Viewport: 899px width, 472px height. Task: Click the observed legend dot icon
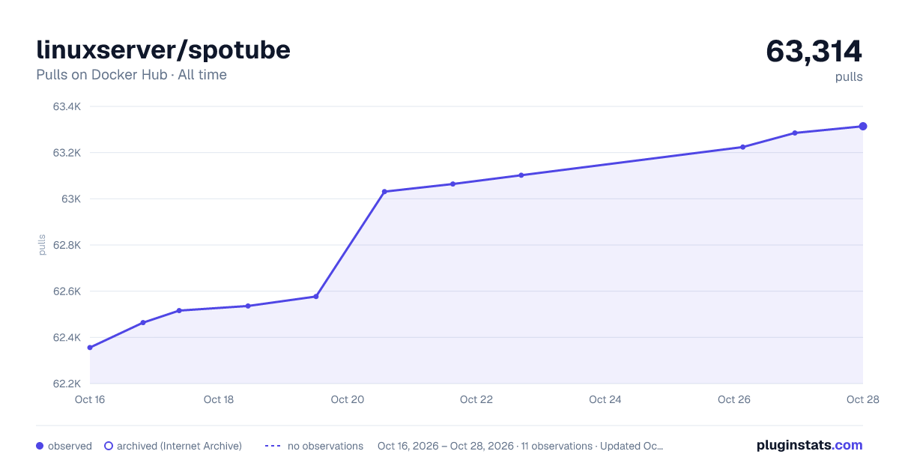click(x=40, y=446)
